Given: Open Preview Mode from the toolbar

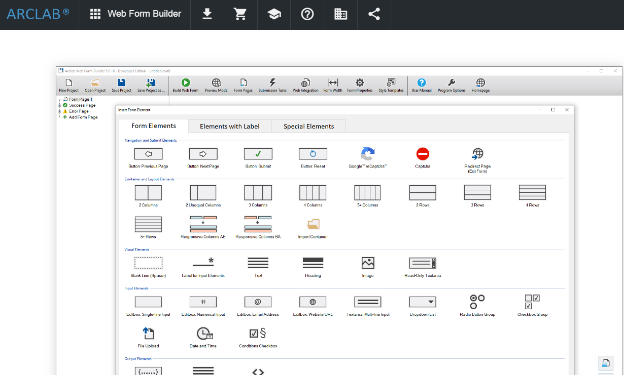Looking at the screenshot, I should pyautogui.click(x=216, y=85).
